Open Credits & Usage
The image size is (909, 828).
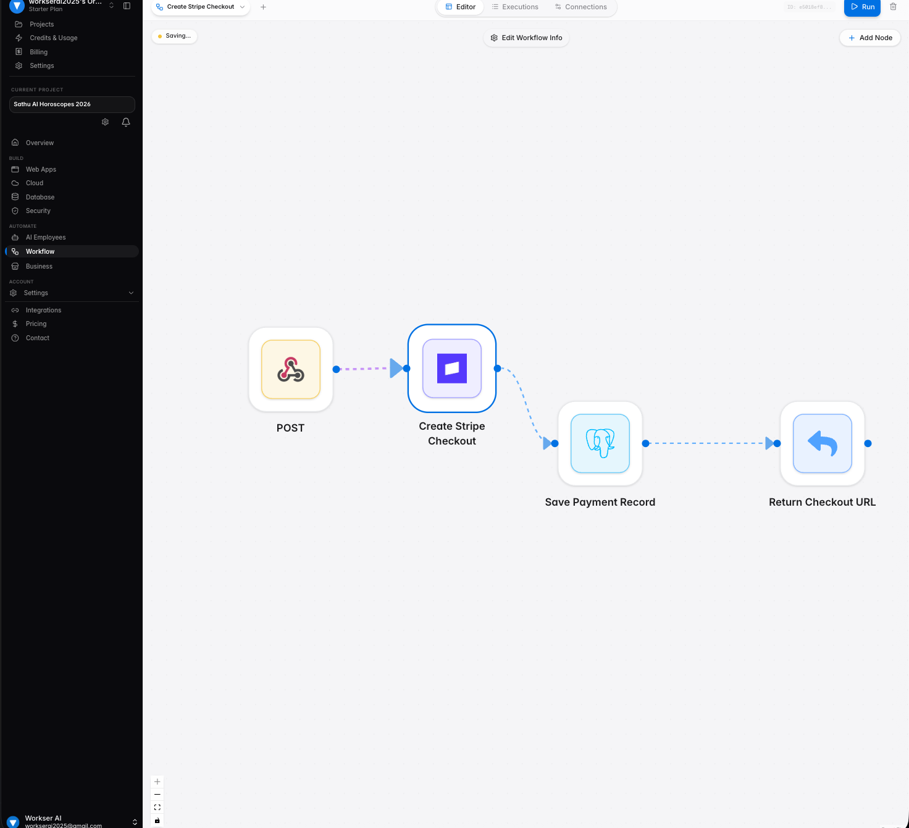point(53,38)
